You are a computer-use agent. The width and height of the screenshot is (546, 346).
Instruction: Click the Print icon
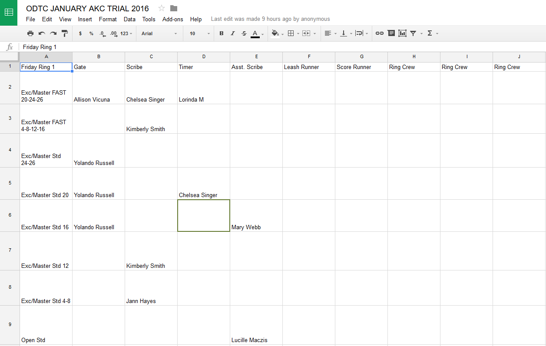click(30, 33)
